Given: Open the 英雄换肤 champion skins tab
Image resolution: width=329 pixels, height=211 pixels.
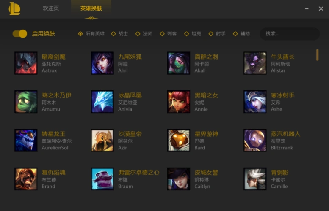Looking at the screenshot, I should coord(91,8).
